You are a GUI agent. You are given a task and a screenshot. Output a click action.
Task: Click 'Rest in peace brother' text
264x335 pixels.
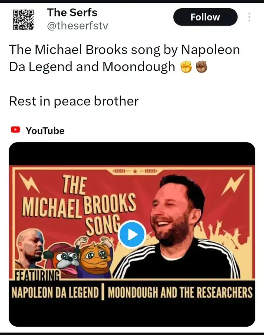tap(74, 101)
